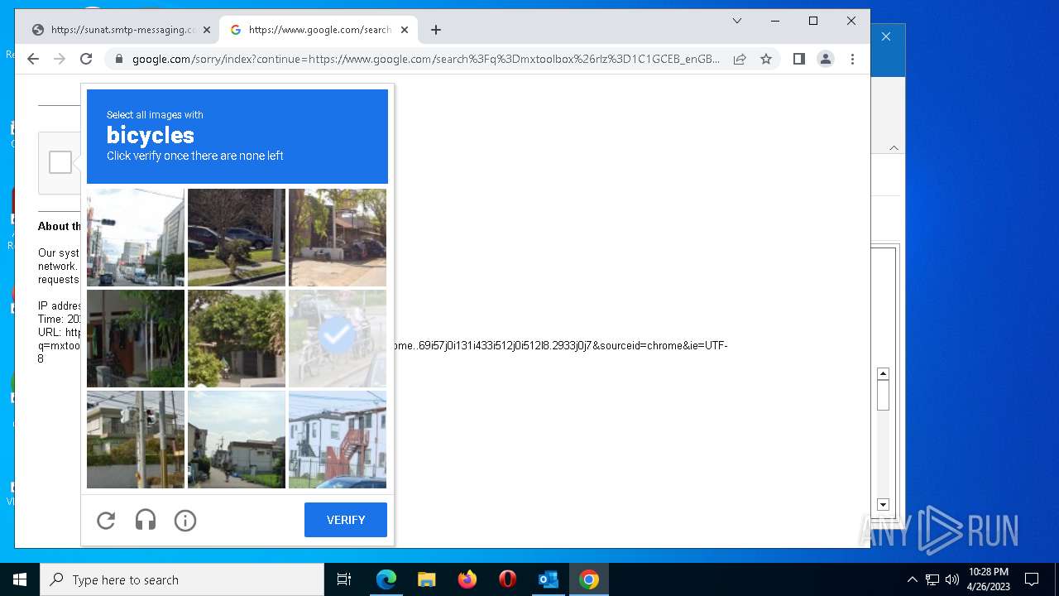Click scroll down arrow in background window
Screen dimensions: 1059x596
pos(883,505)
